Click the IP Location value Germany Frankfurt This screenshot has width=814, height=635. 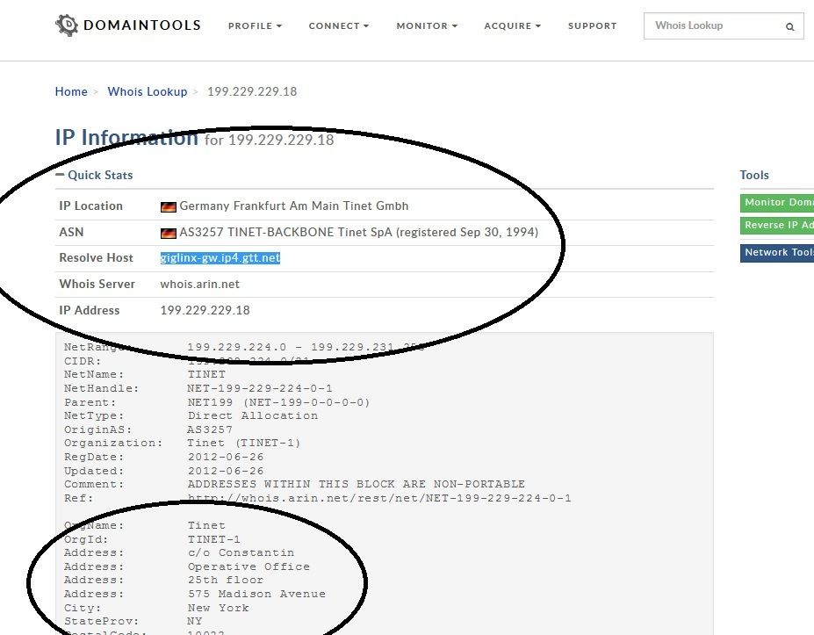(x=294, y=206)
